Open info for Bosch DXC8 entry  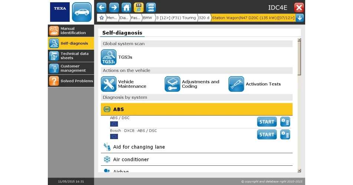[285, 134]
